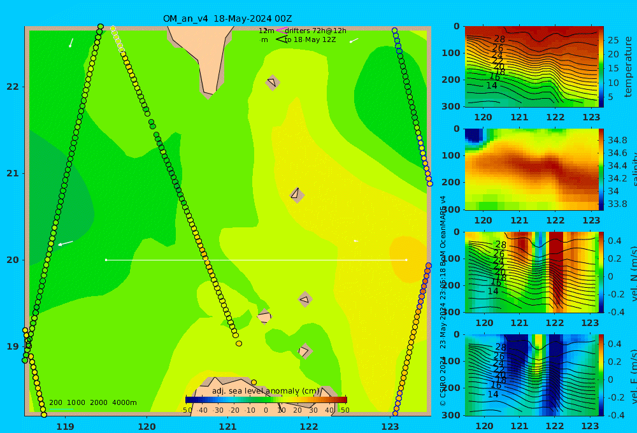Select the island marker near 20.7°N, 121.8°E

pyautogui.click(x=297, y=195)
